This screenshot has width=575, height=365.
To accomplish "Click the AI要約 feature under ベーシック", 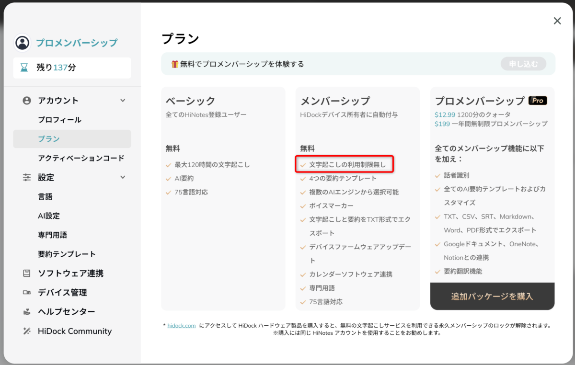I will pyautogui.click(x=184, y=179).
